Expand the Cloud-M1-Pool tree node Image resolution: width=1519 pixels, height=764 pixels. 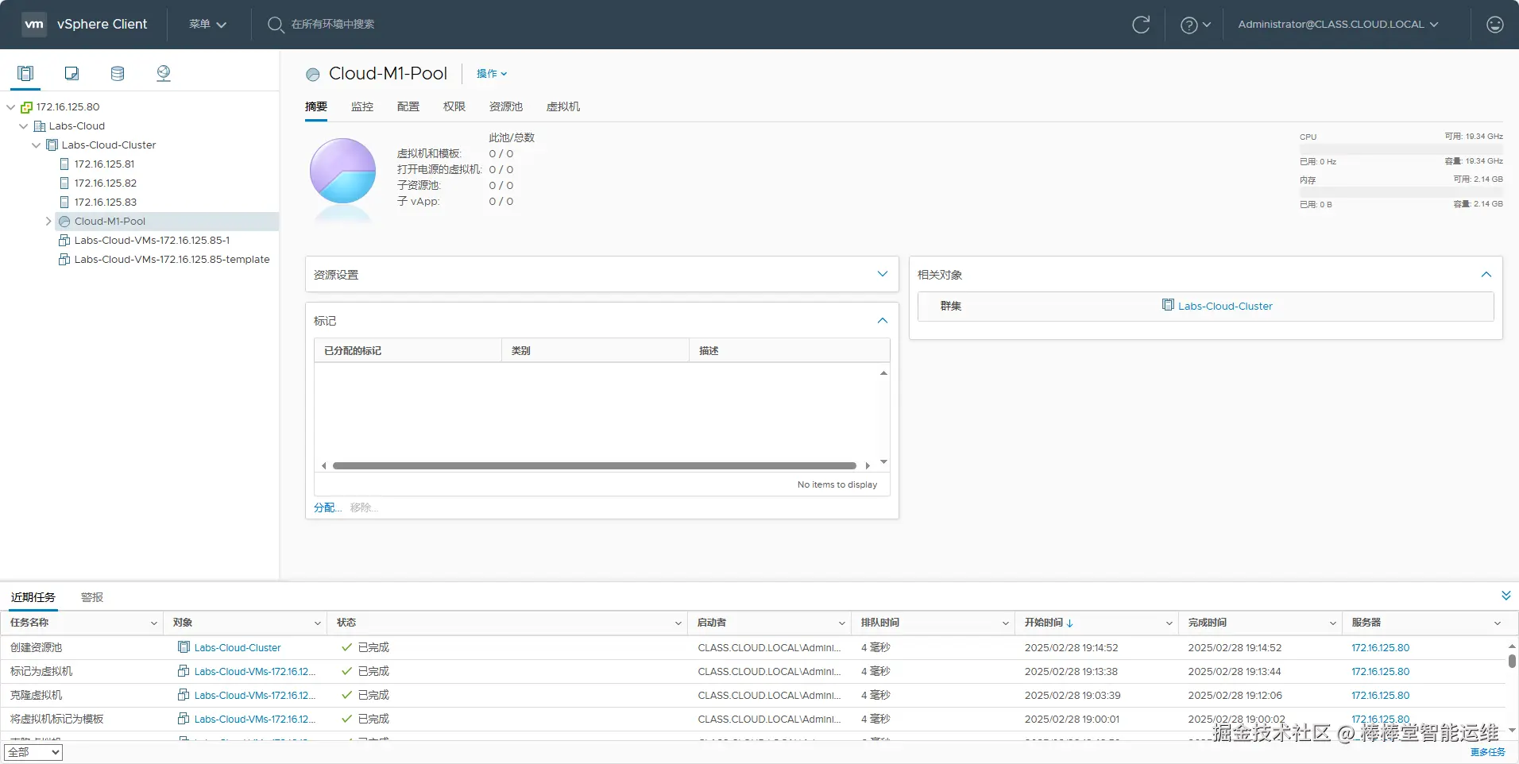click(x=49, y=222)
